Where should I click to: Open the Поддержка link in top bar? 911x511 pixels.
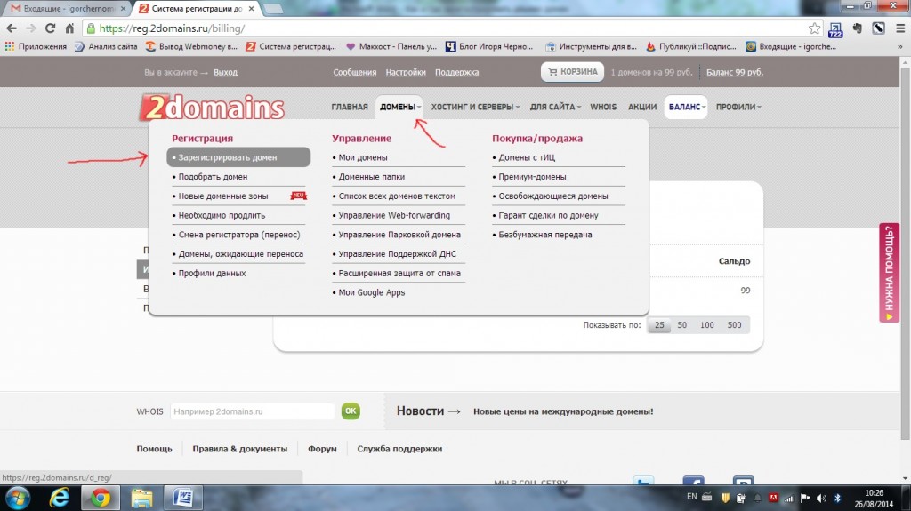point(456,73)
